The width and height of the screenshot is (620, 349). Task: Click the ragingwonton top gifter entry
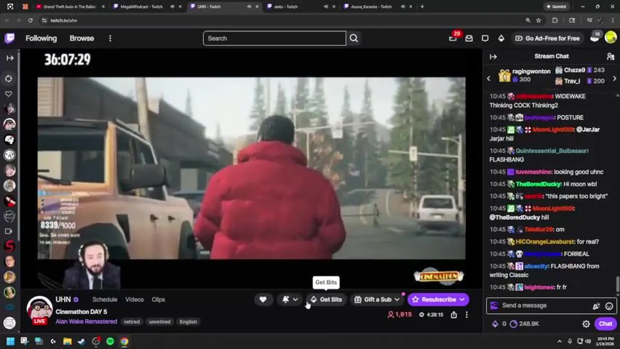[525, 75]
